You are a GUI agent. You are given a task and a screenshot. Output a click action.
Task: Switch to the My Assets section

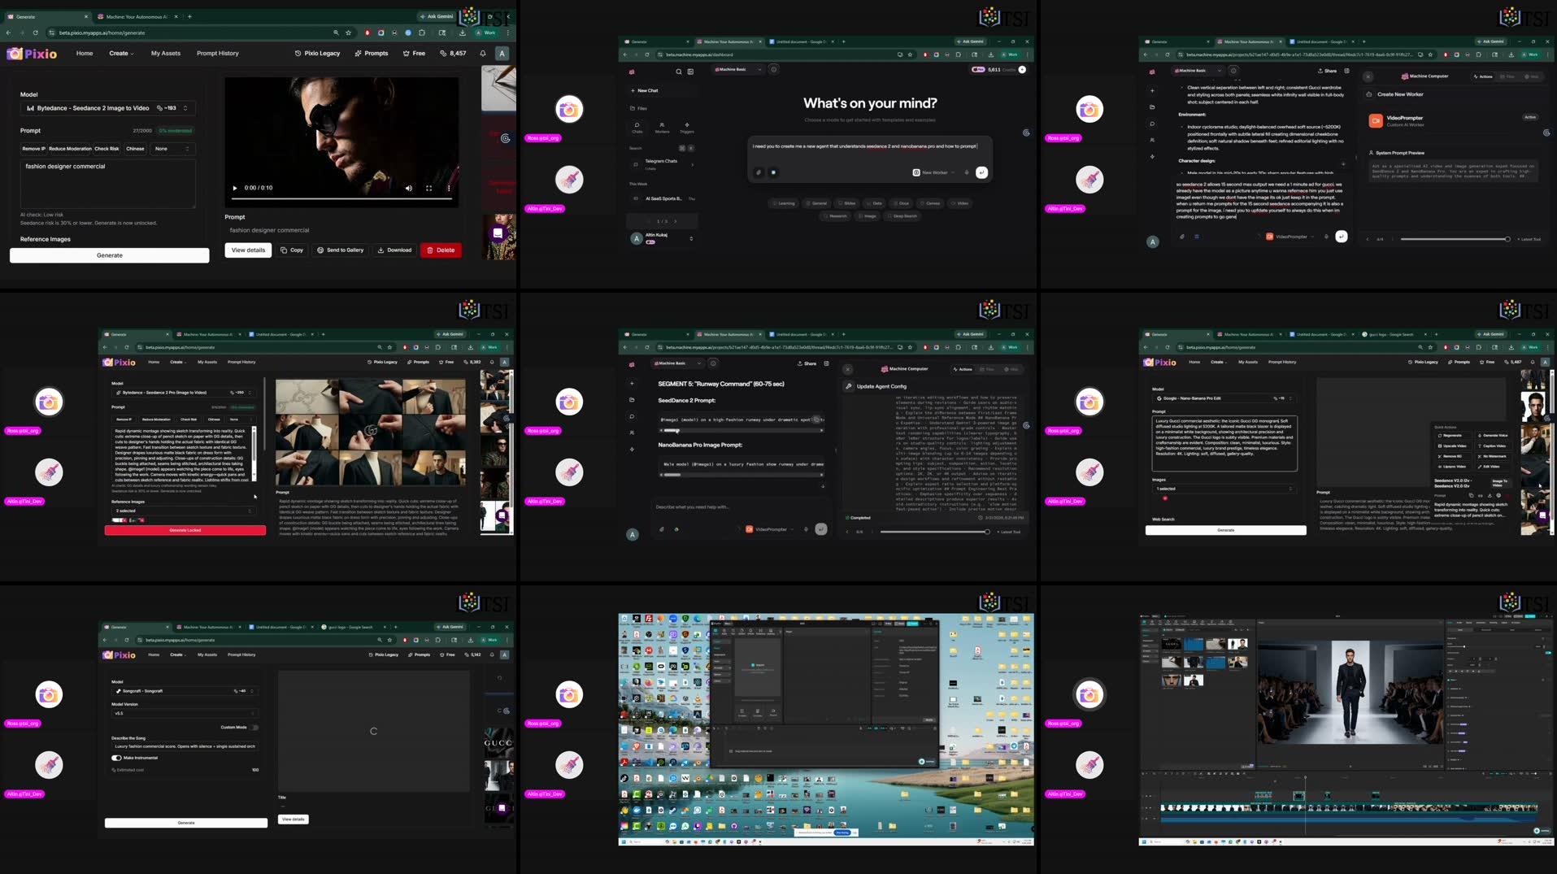[x=166, y=53]
